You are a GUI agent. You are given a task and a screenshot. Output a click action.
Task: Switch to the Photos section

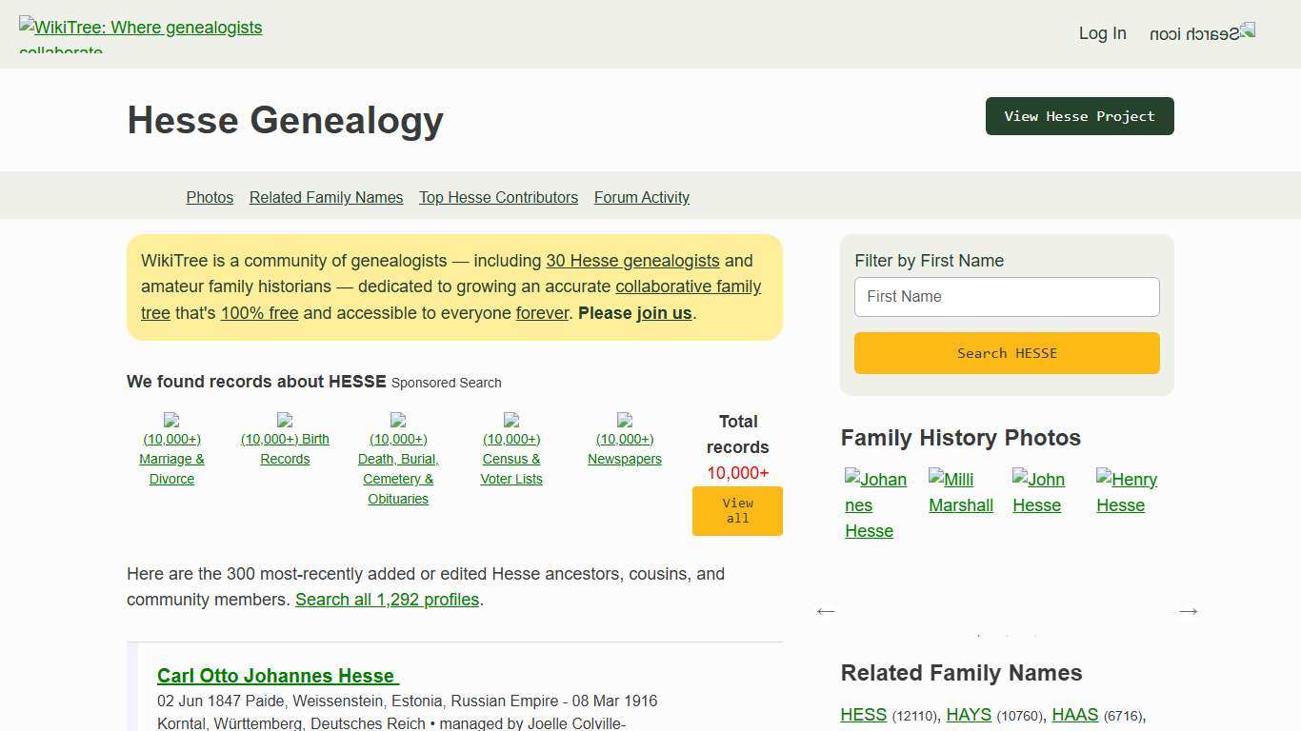(210, 197)
